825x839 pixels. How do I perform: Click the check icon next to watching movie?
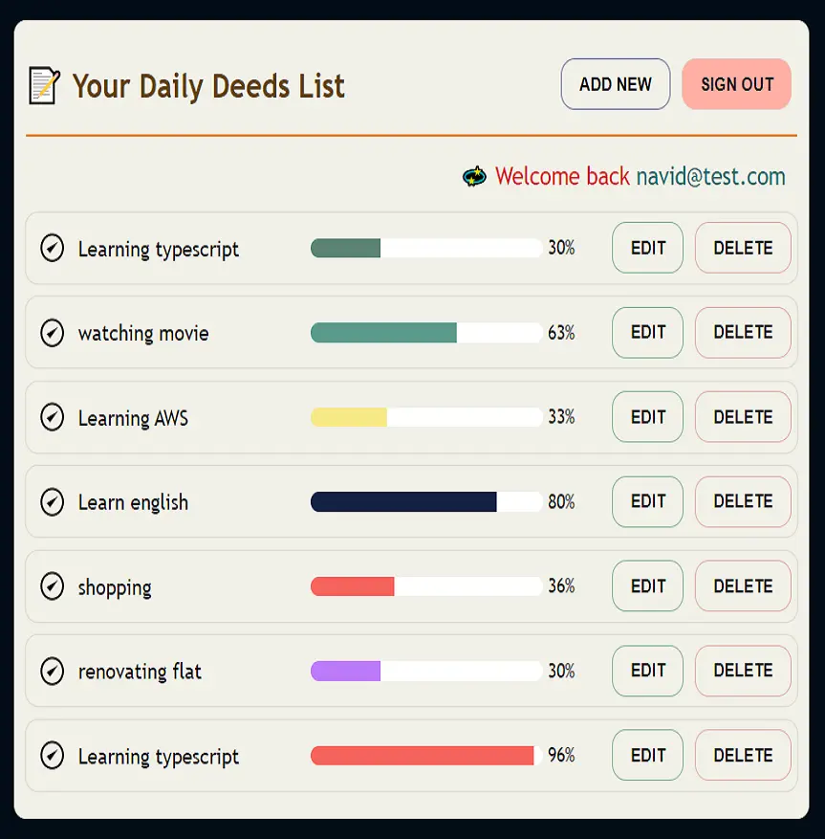click(53, 333)
